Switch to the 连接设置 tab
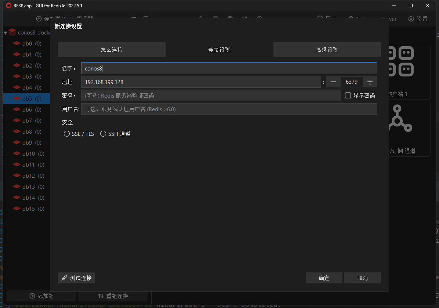The width and height of the screenshot is (439, 308). pos(219,50)
